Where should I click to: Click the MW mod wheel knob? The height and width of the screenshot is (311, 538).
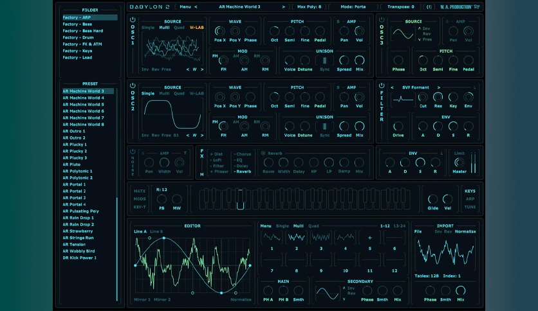[x=177, y=199]
